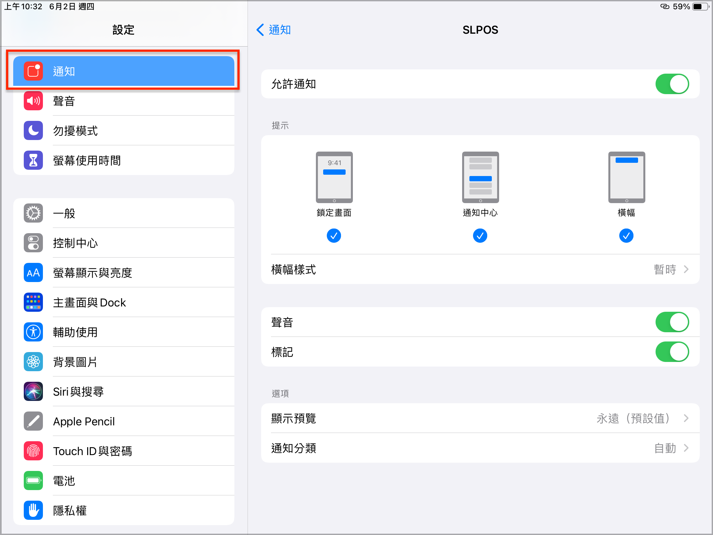Tap the 主畫面與 Dock grid icon
The width and height of the screenshot is (713, 535).
pos(33,302)
